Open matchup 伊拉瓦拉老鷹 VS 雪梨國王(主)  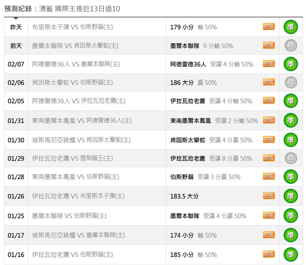(x=72, y=158)
